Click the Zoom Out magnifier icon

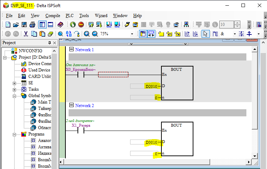pyautogui.click(x=95, y=34)
